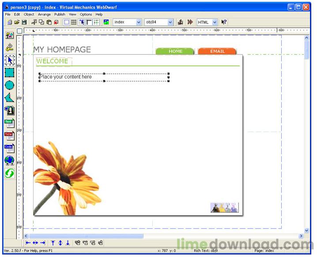
Task: Click the save floppy disk icon
Action: (x=24, y=22)
